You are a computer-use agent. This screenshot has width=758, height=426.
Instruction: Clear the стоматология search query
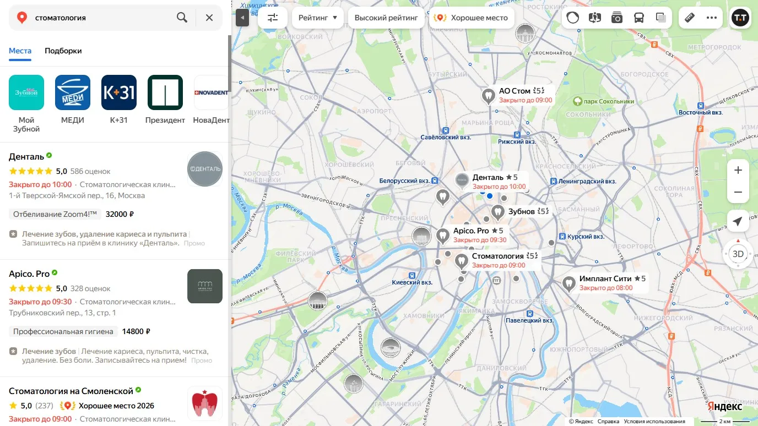click(209, 18)
